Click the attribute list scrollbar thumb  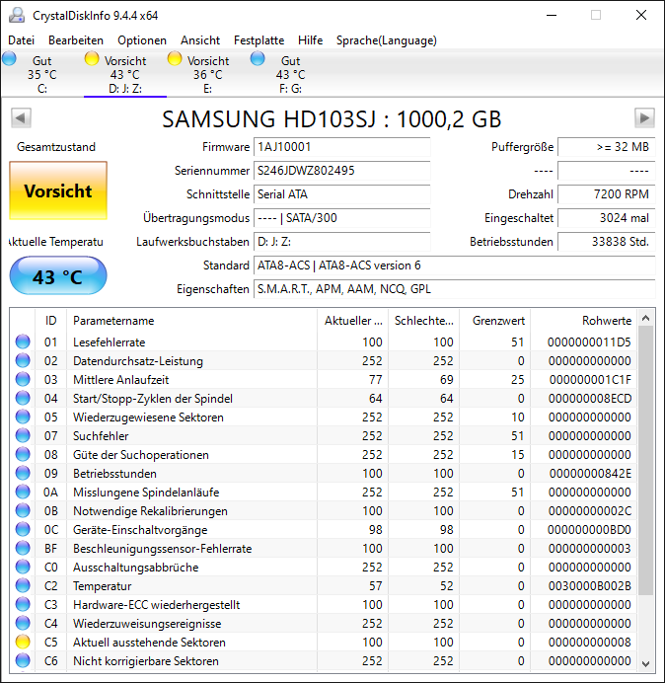point(646,460)
